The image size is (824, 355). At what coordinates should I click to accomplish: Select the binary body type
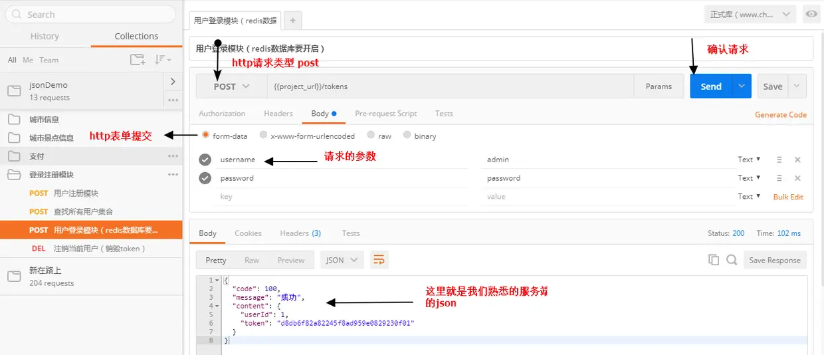(407, 136)
